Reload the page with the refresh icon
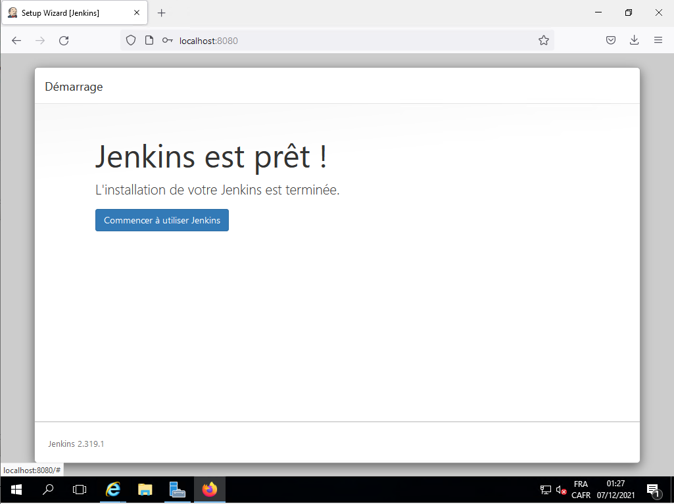 point(64,41)
